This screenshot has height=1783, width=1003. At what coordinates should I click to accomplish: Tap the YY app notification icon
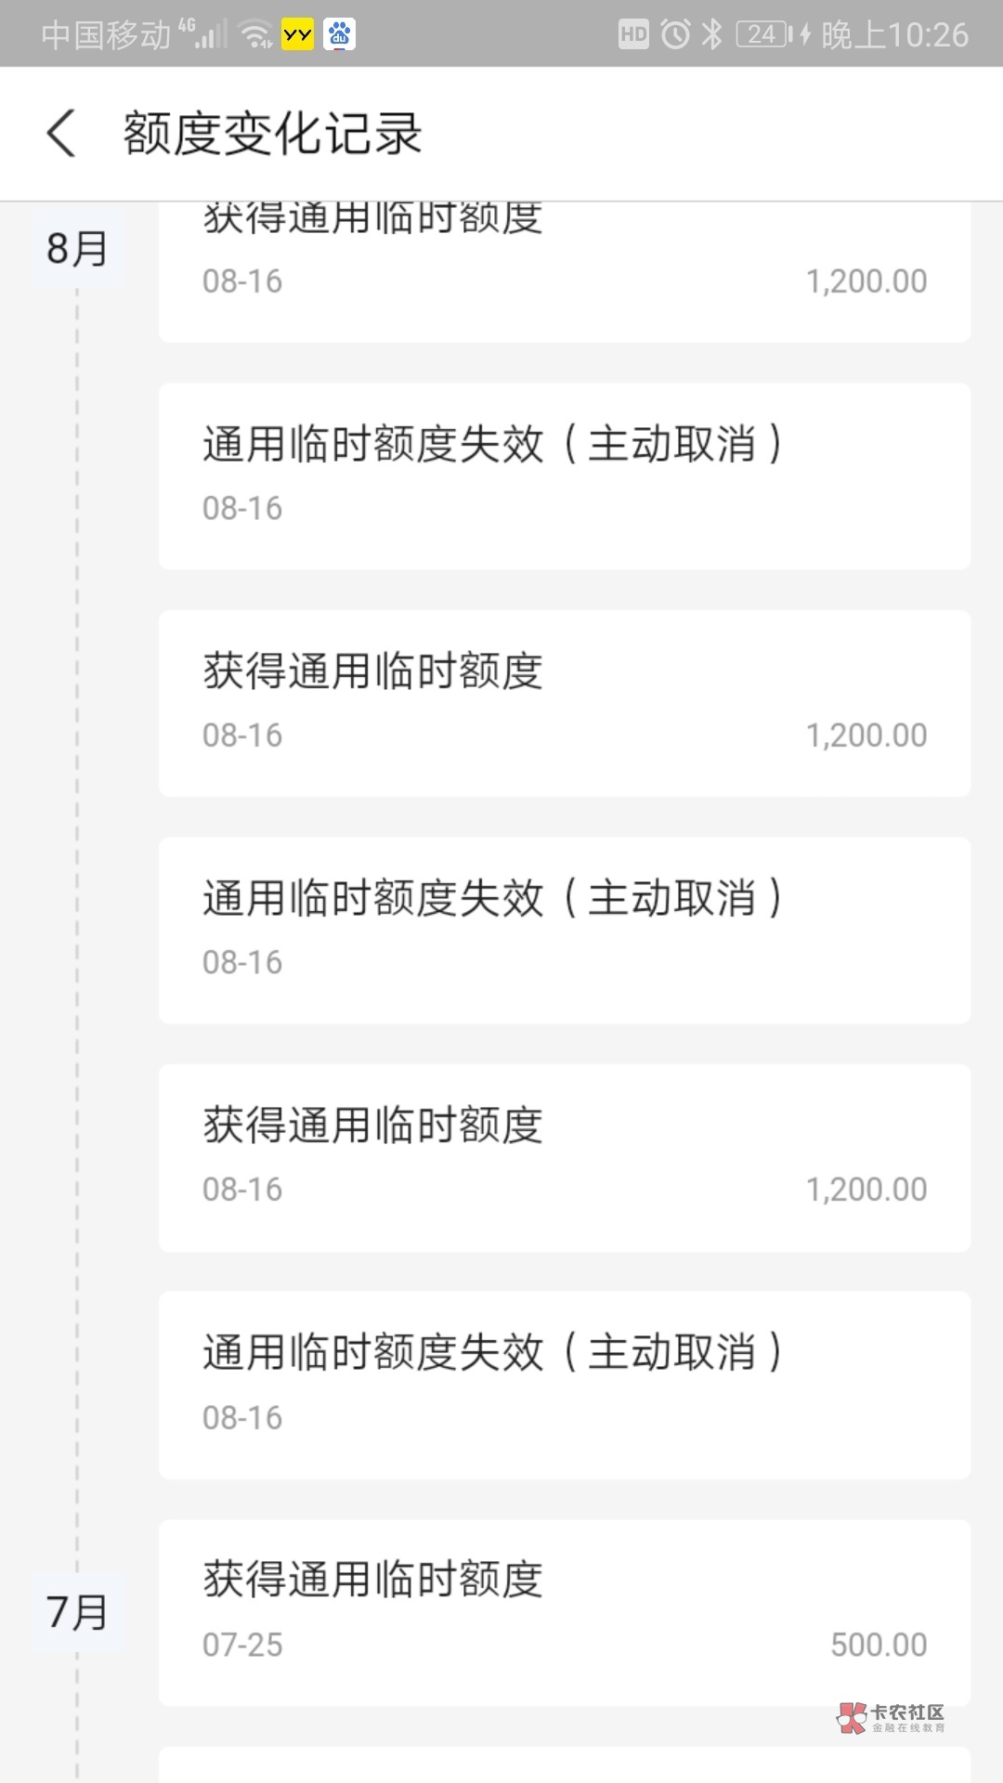tap(297, 35)
